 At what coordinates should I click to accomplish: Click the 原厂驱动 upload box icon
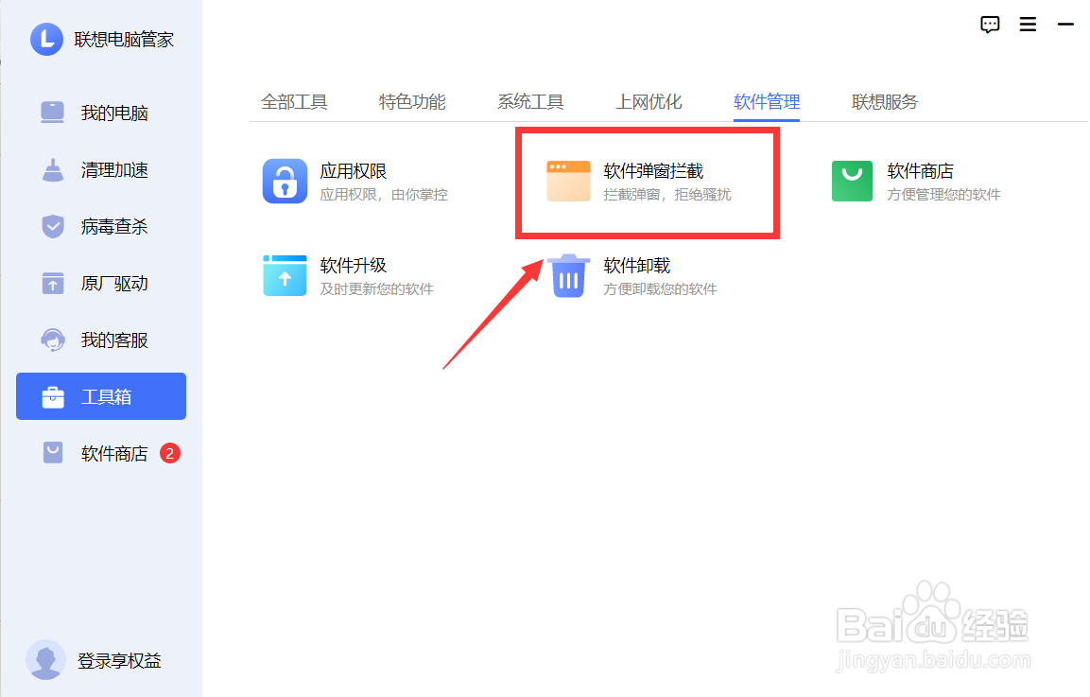[x=53, y=283]
